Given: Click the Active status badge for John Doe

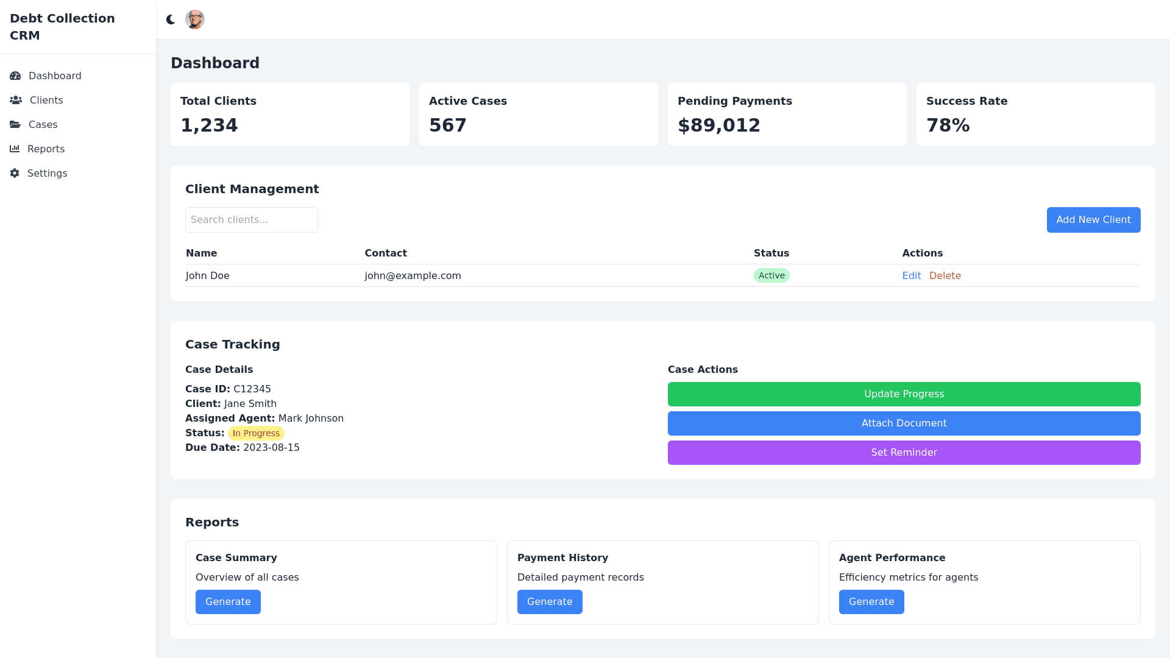Looking at the screenshot, I should click(x=771, y=275).
